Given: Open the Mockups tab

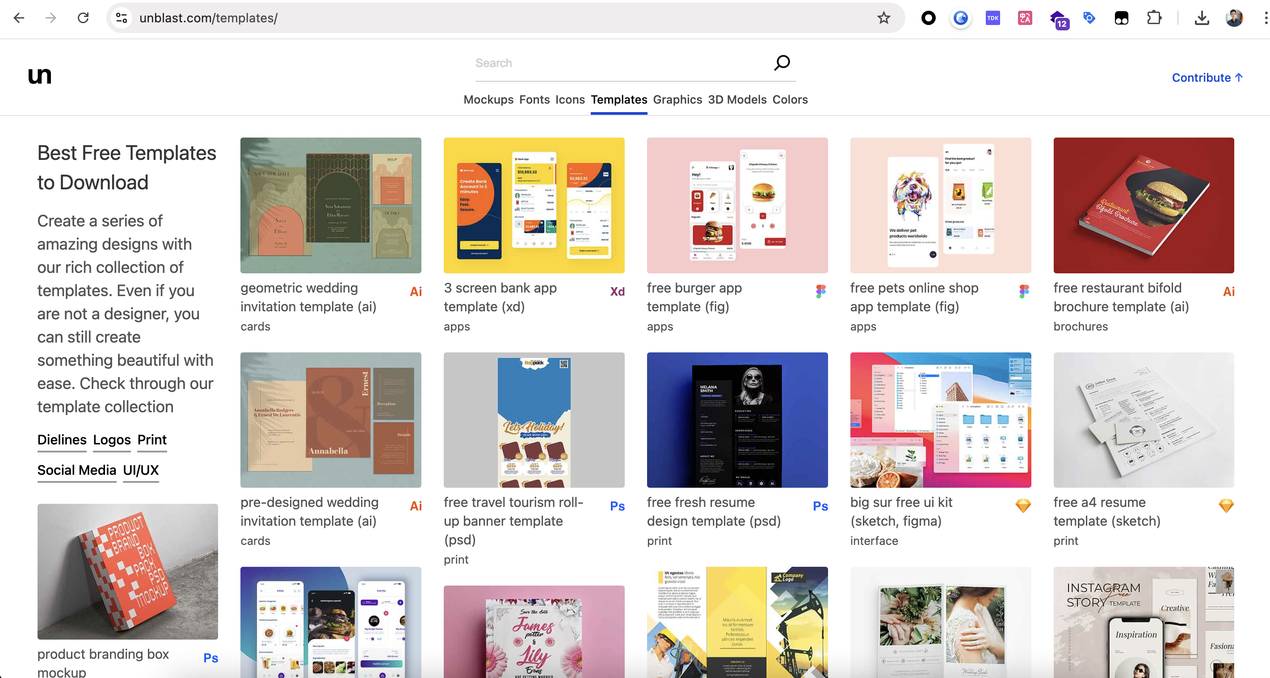Looking at the screenshot, I should coord(488,100).
